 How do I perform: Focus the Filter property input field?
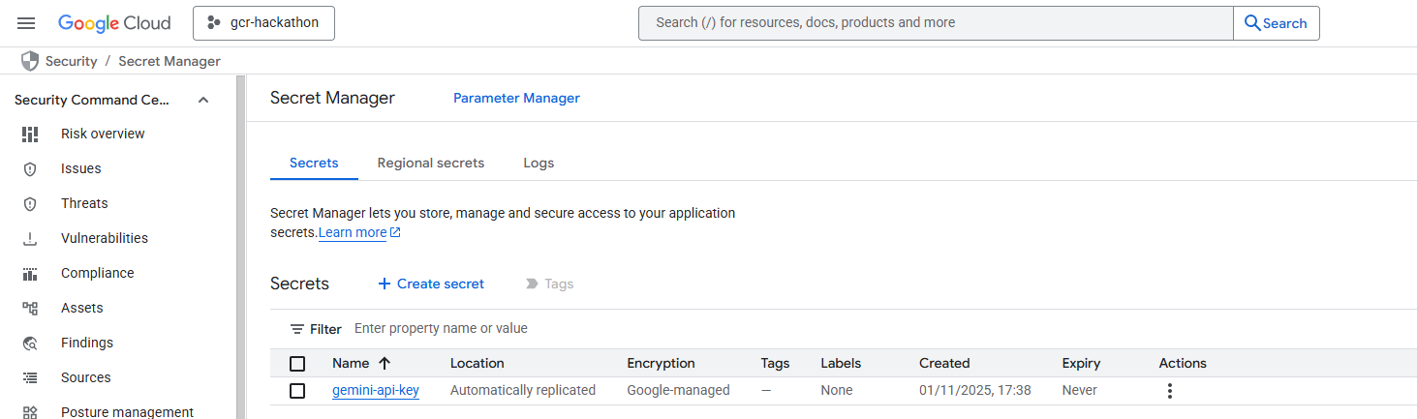[581, 329]
